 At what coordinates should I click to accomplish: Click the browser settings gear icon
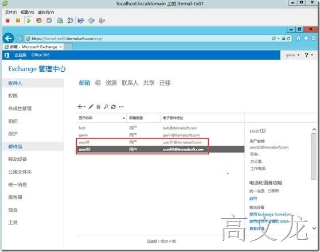click(314, 38)
